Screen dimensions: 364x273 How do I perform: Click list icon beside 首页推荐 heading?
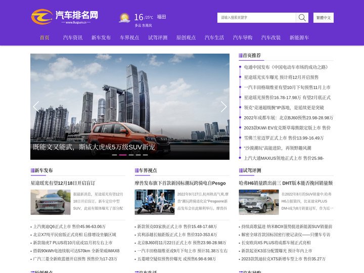(241, 56)
